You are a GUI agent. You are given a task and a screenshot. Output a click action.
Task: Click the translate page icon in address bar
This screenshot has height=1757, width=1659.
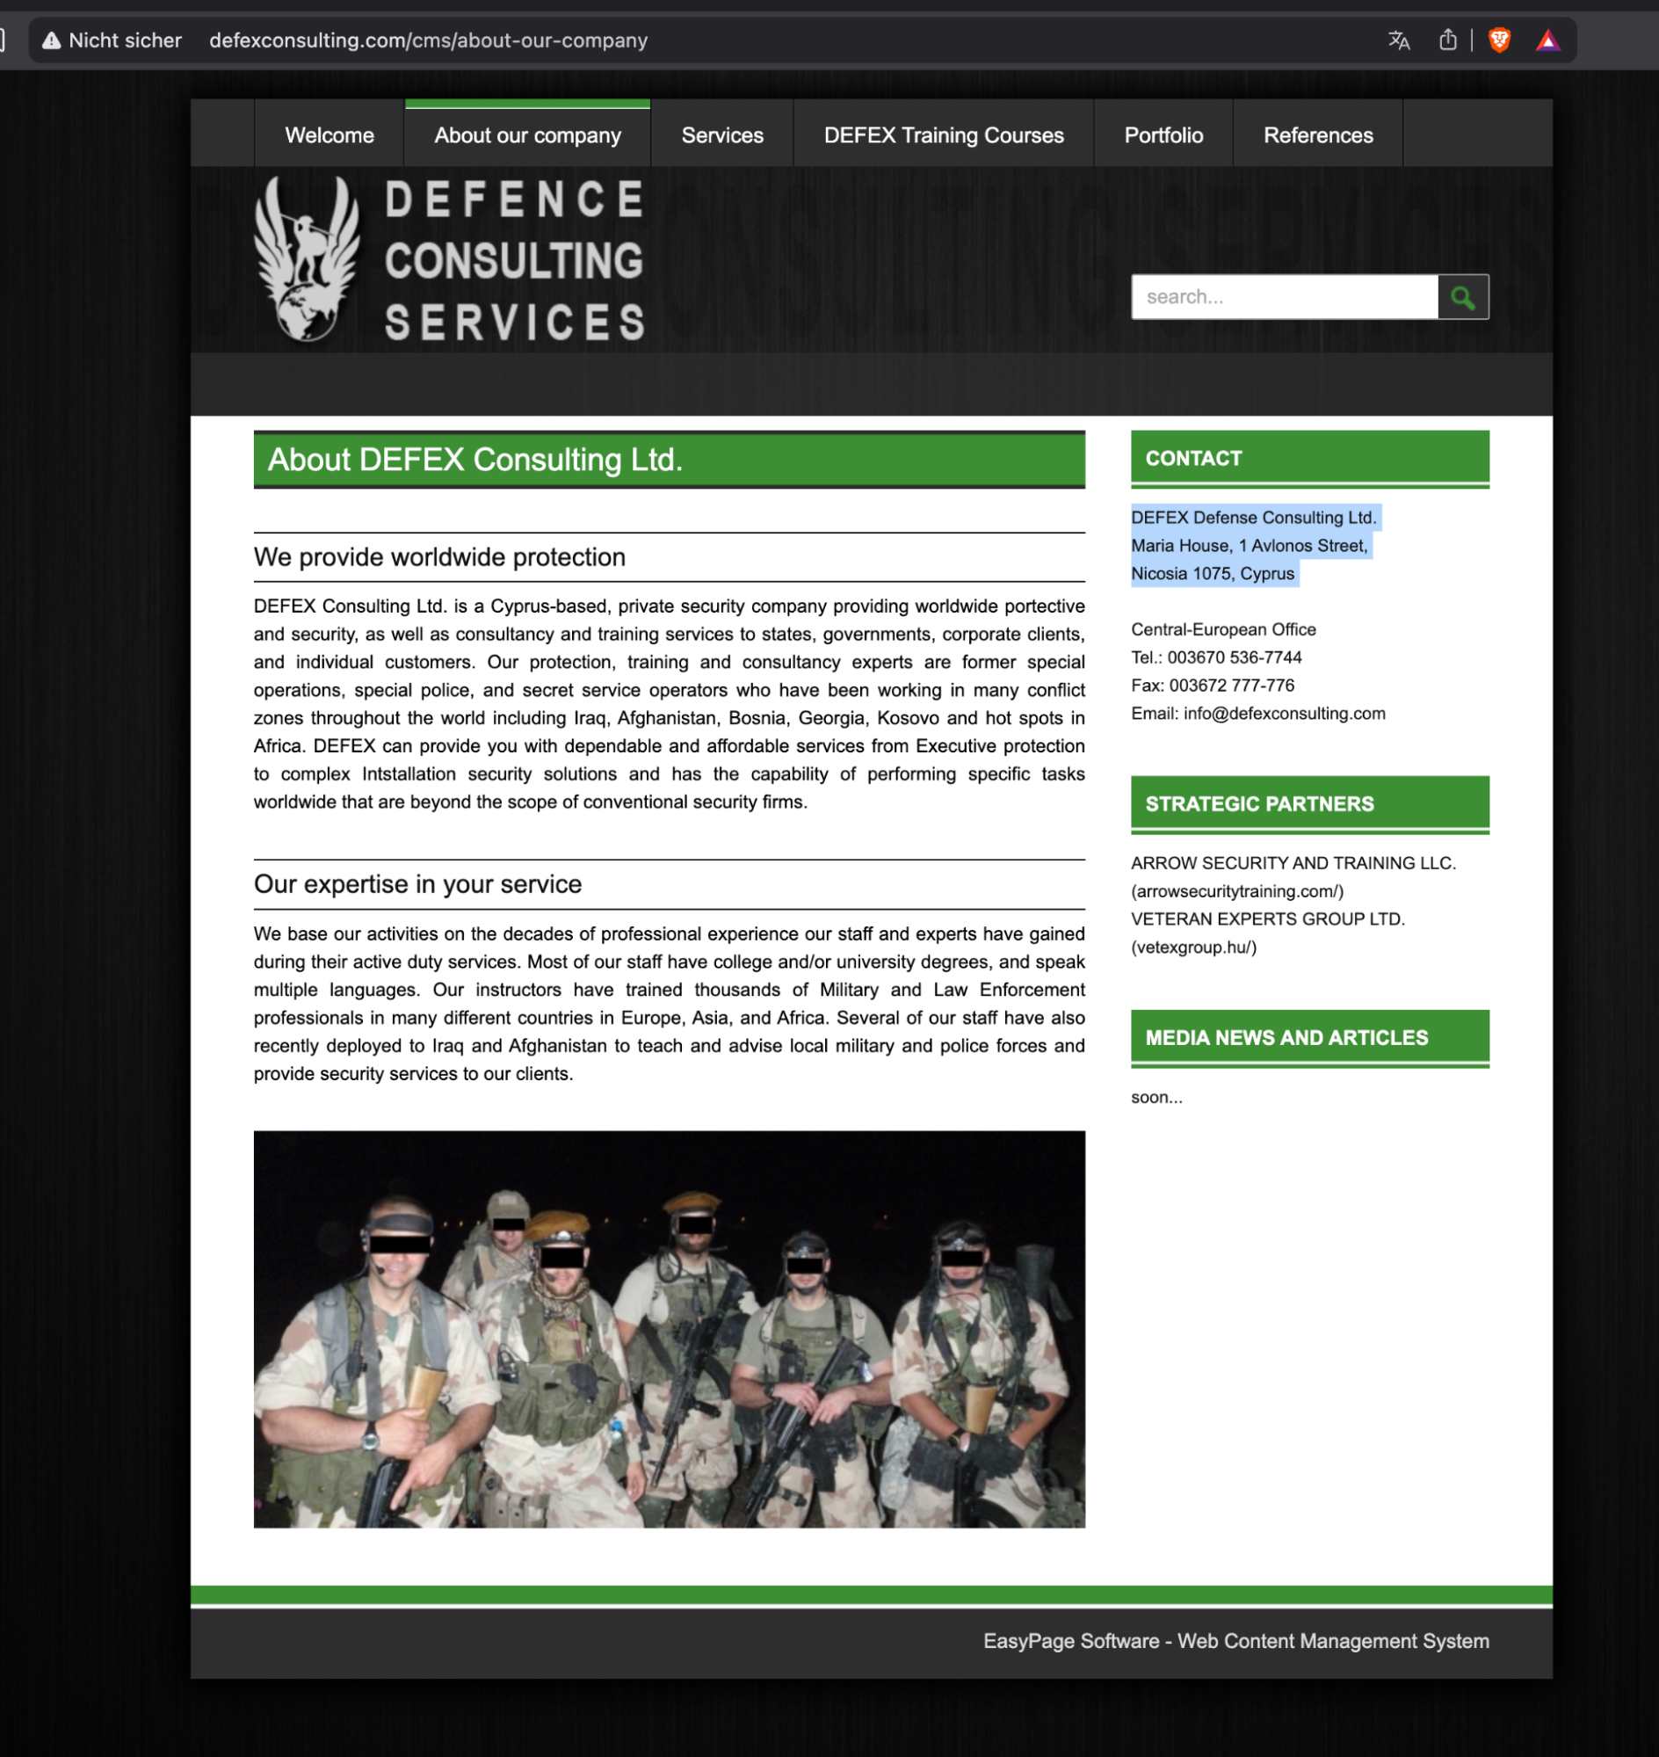pos(1398,40)
